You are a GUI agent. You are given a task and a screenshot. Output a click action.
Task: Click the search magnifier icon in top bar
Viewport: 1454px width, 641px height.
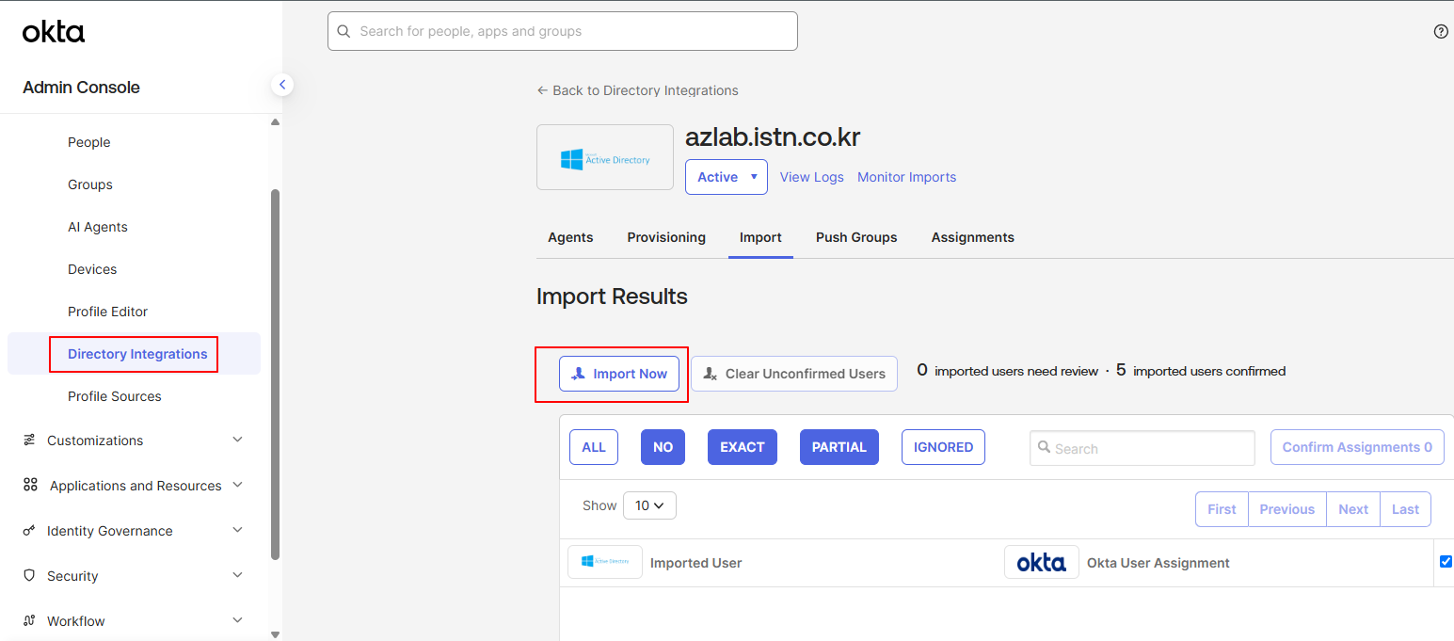344,31
